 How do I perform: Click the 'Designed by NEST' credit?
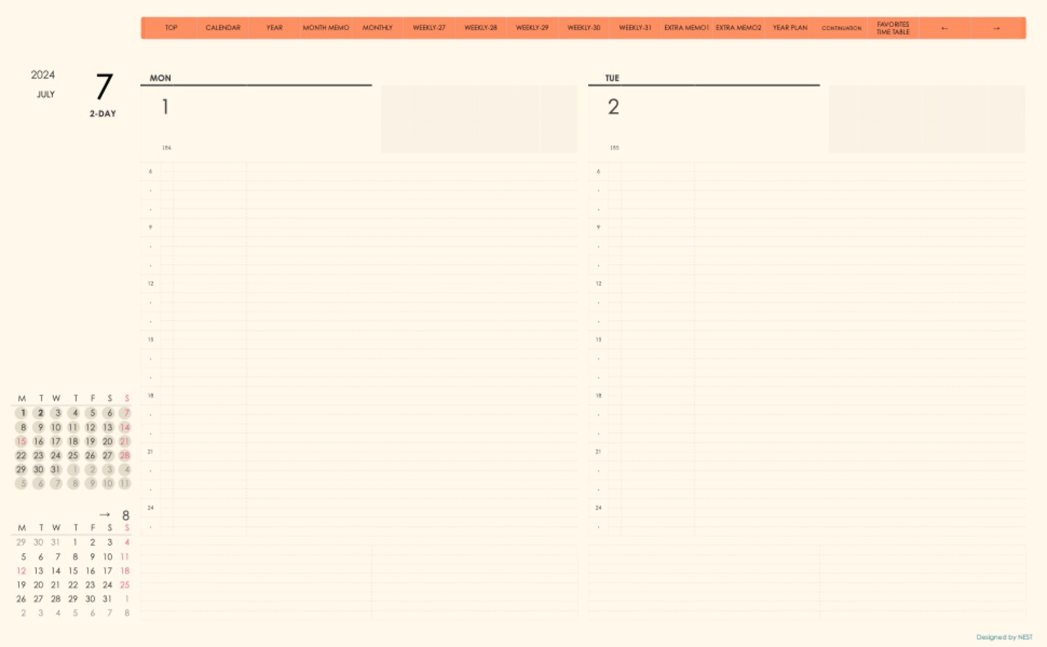[1004, 637]
